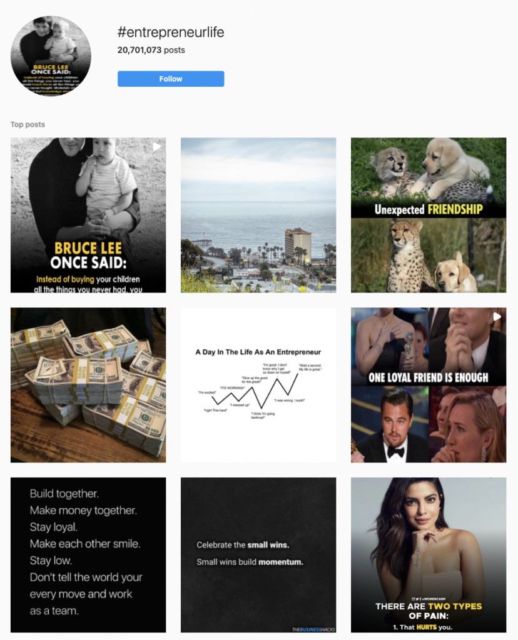
Task: Click the #entrepreneurlife hashtag title
Action: point(171,32)
